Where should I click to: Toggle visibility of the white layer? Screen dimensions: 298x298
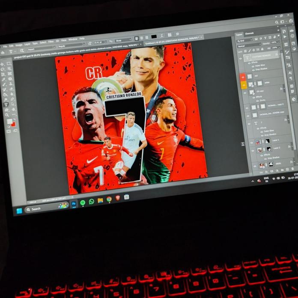coord(244,85)
